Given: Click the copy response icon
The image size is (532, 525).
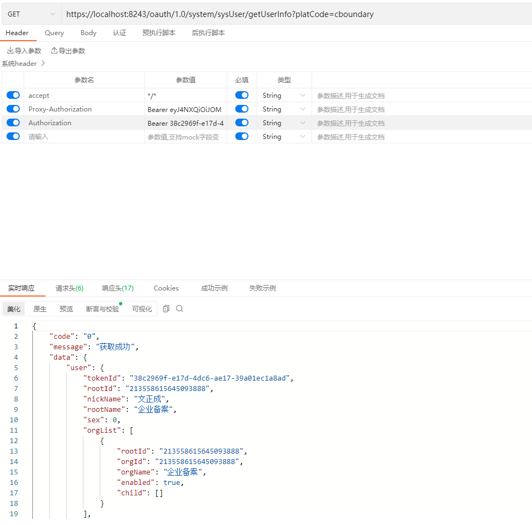Looking at the screenshot, I should (x=166, y=309).
